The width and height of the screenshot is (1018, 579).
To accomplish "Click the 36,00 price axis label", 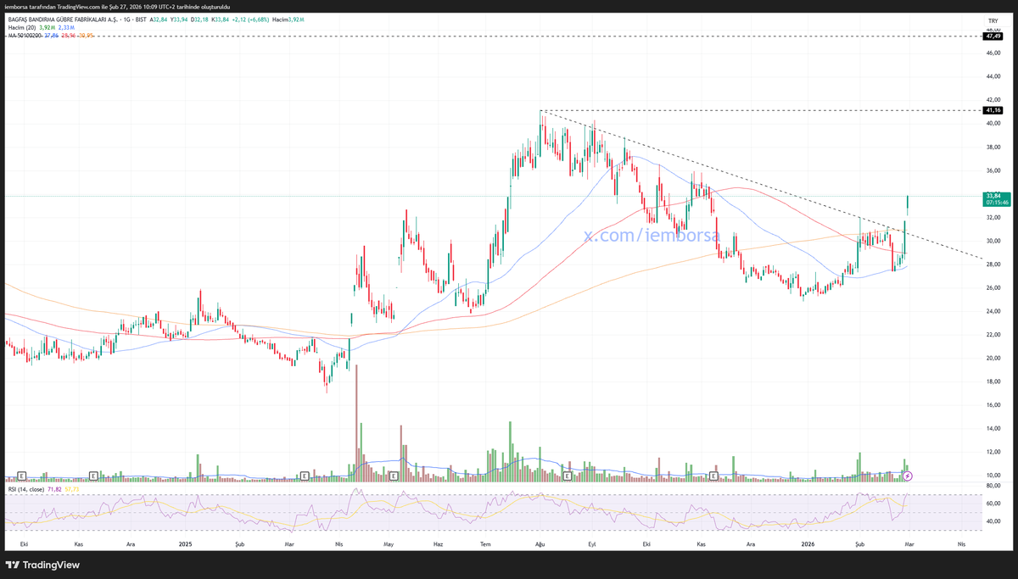I will pos(993,170).
